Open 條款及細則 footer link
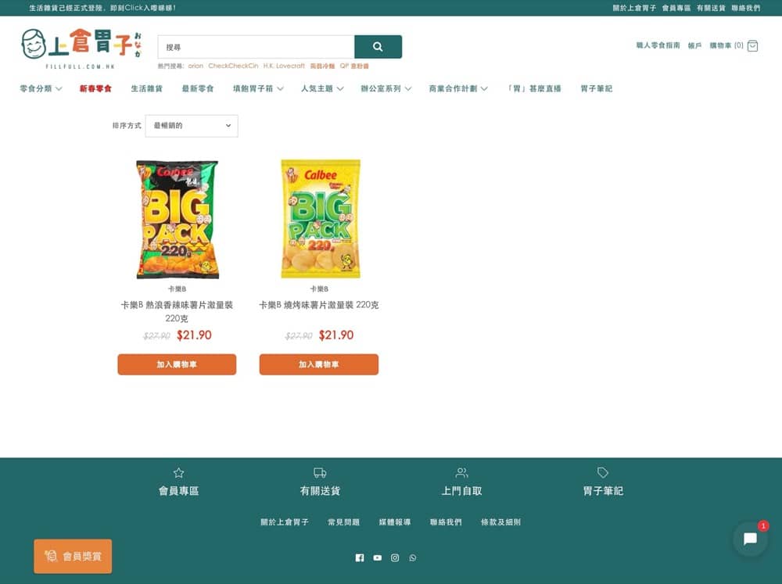Screen dimensions: 782x584 click(x=500, y=522)
